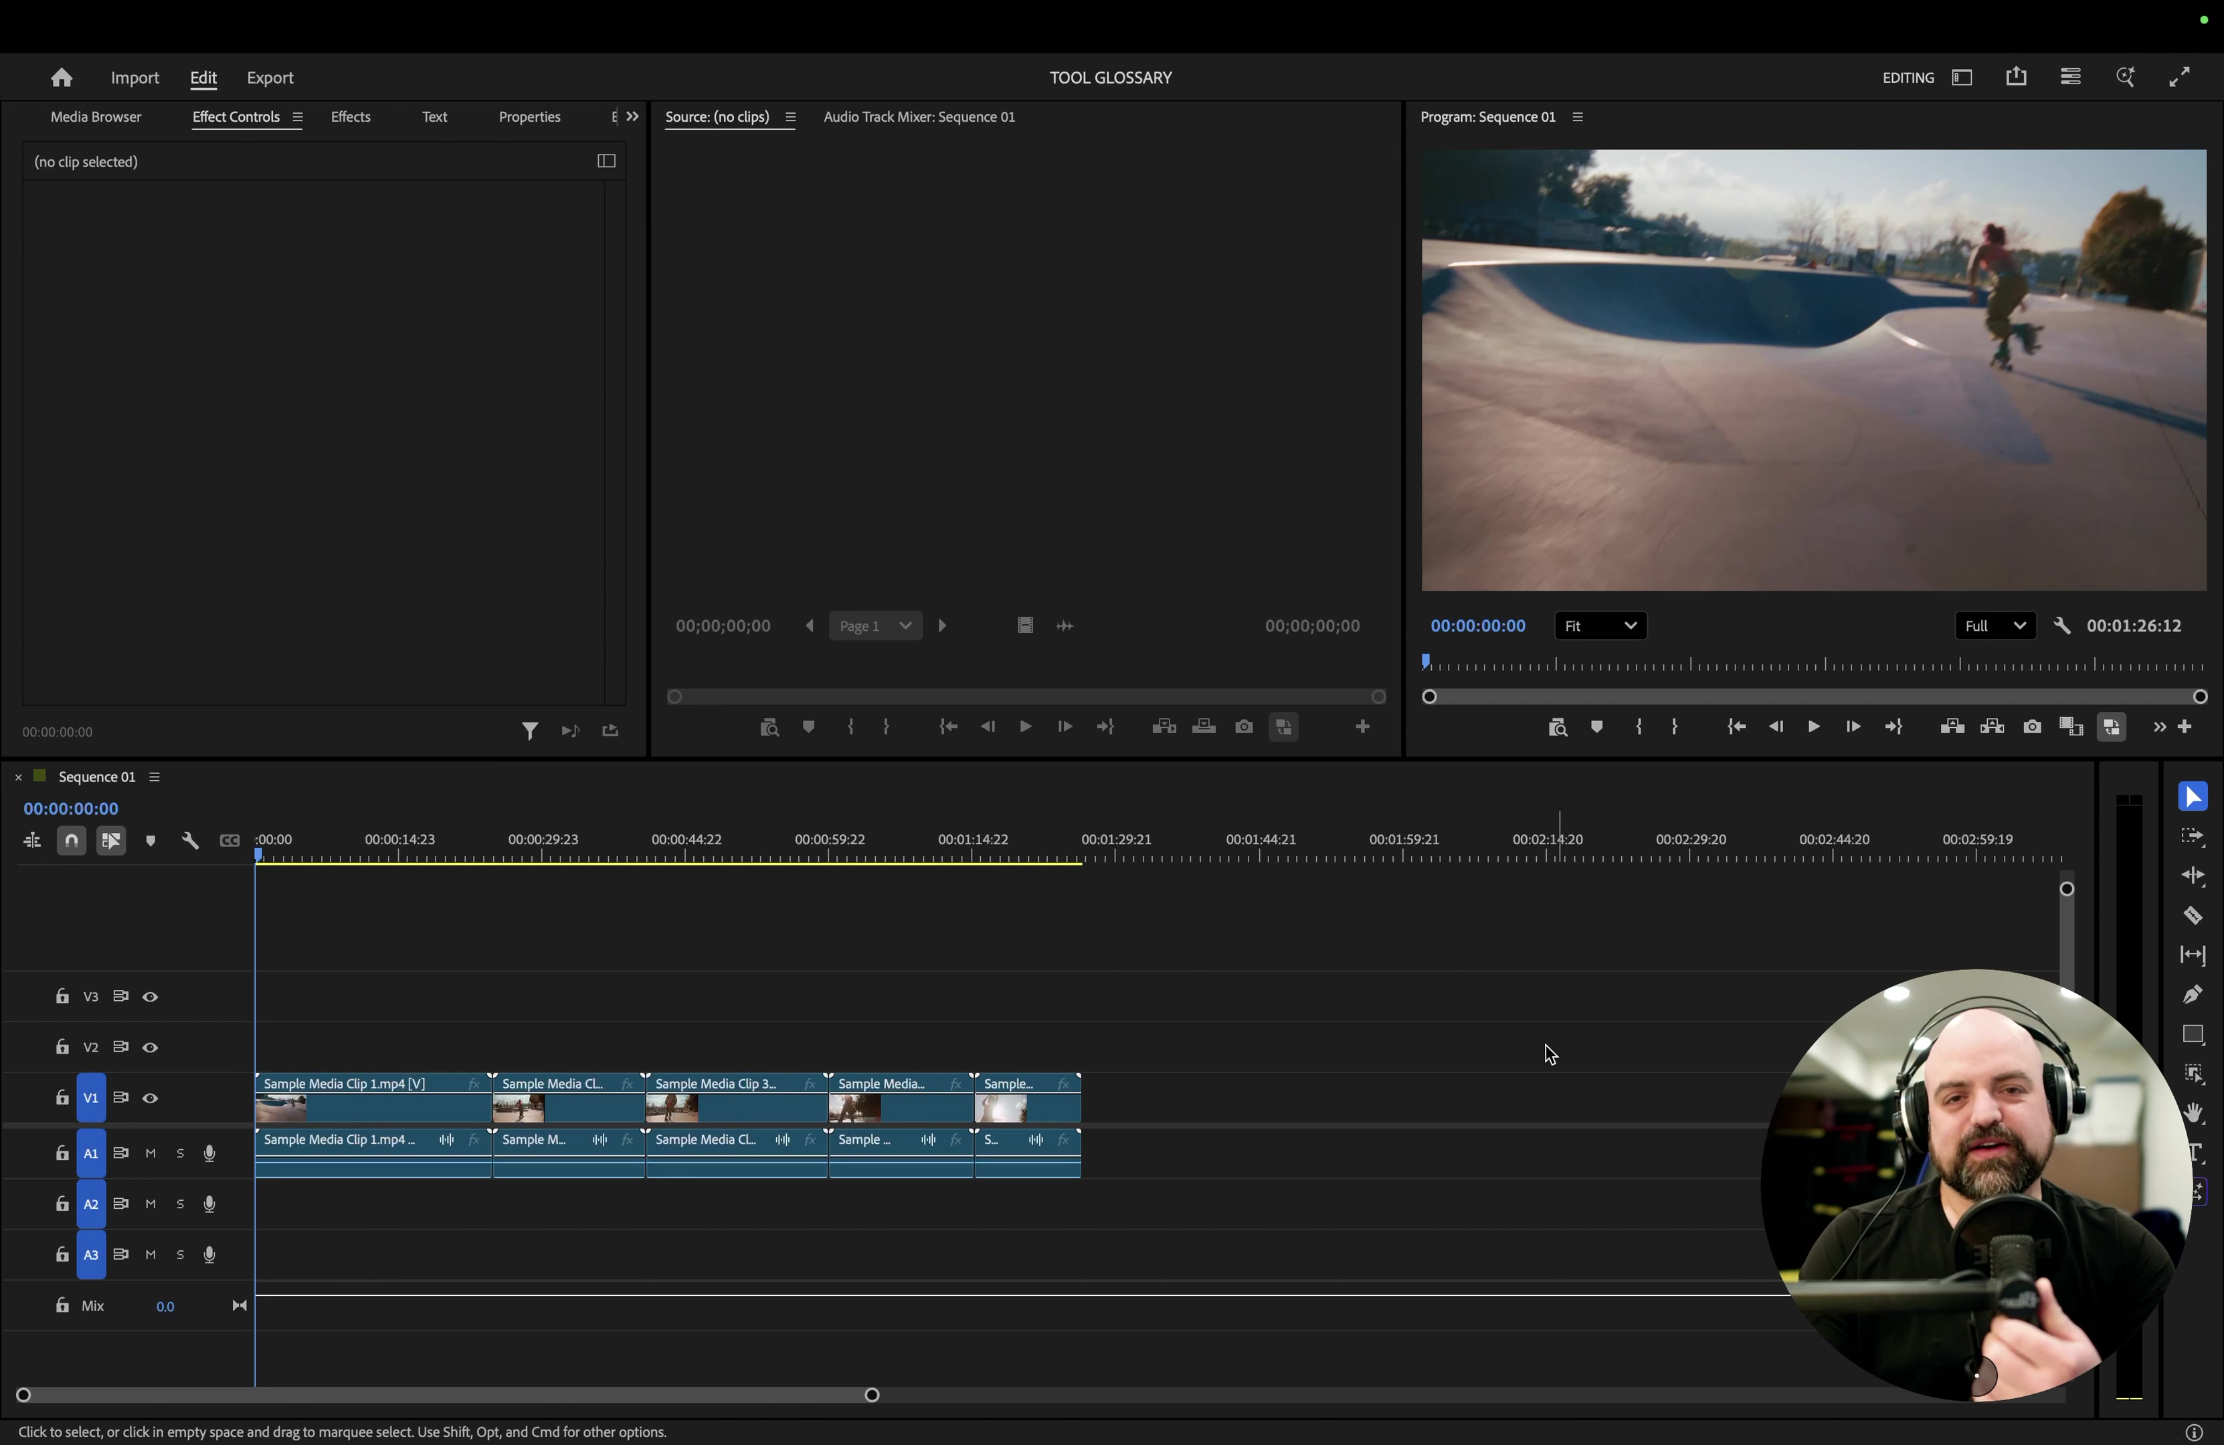Toggle lock on track V2
2224x1445 pixels.
click(x=62, y=1048)
